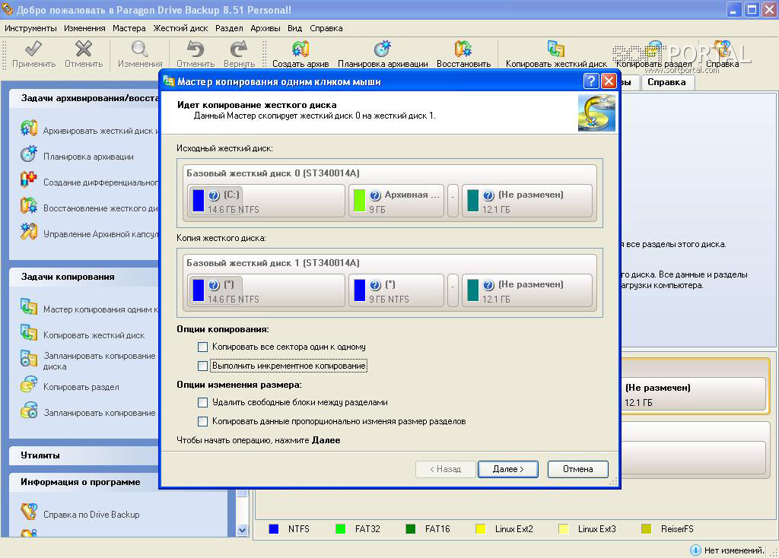Switch to the Справка tab
The image size is (779, 558).
pos(666,82)
